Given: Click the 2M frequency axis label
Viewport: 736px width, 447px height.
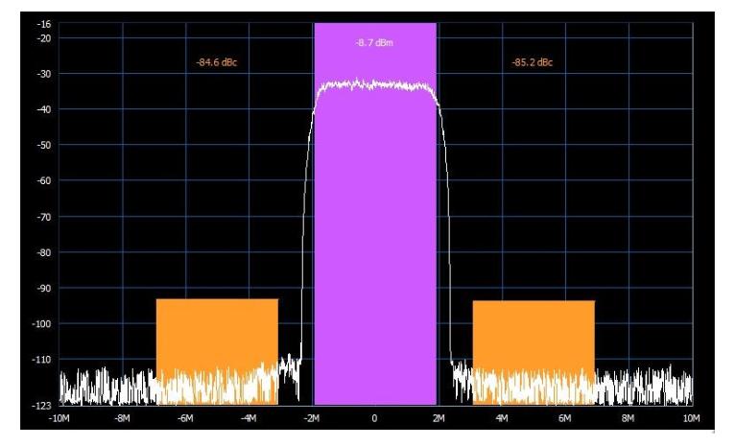Looking at the screenshot, I should (439, 418).
